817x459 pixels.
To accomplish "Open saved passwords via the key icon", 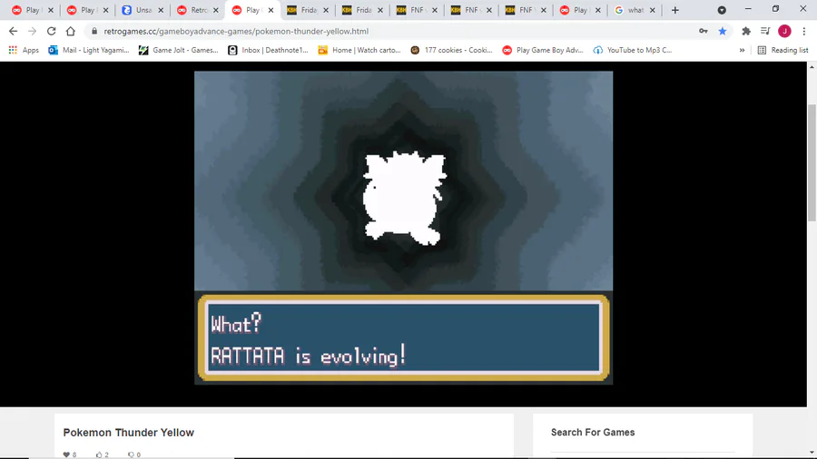I will click(704, 31).
